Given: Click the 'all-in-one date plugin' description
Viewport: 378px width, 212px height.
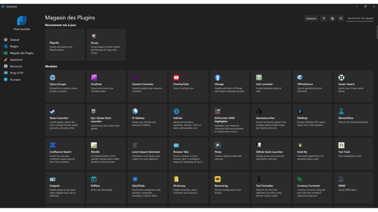Looking at the screenshot, I should tap(102, 190).
